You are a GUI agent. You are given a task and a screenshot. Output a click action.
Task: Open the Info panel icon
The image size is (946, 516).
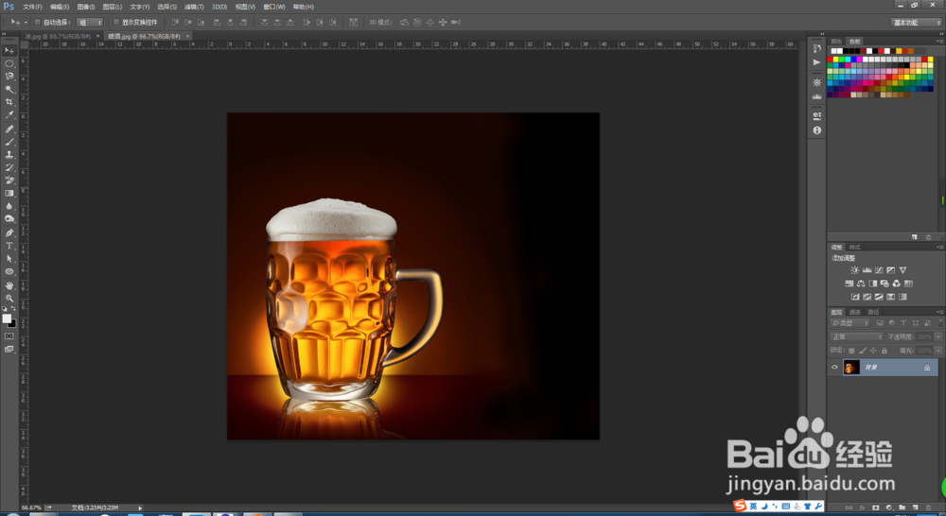pos(817,130)
